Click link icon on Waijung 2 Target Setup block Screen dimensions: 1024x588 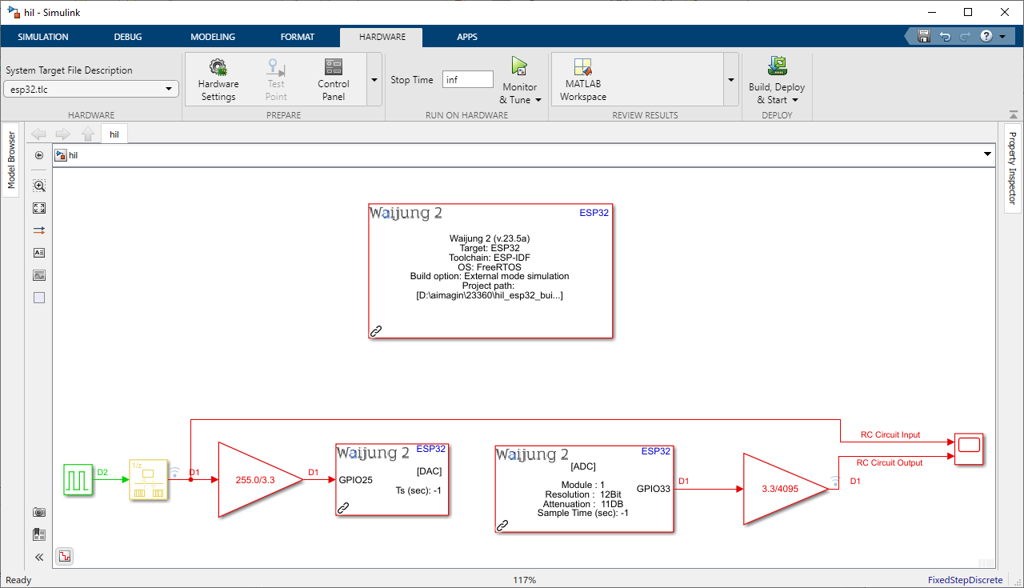[376, 330]
